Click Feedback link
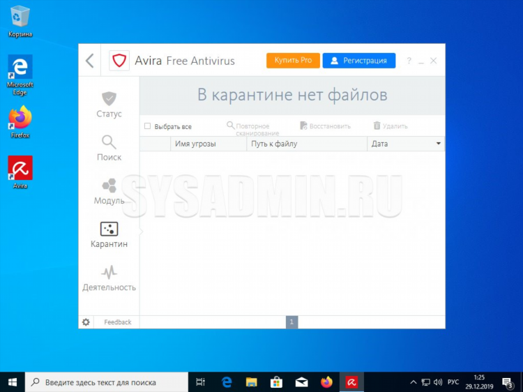Image resolution: width=523 pixels, height=392 pixels. tap(117, 322)
